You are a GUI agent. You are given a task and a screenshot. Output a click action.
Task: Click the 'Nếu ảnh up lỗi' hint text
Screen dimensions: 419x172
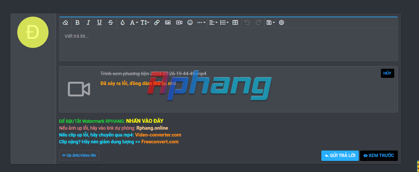click(97, 128)
